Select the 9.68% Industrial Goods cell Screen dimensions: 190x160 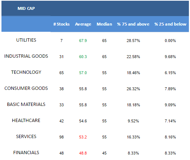point(170,57)
